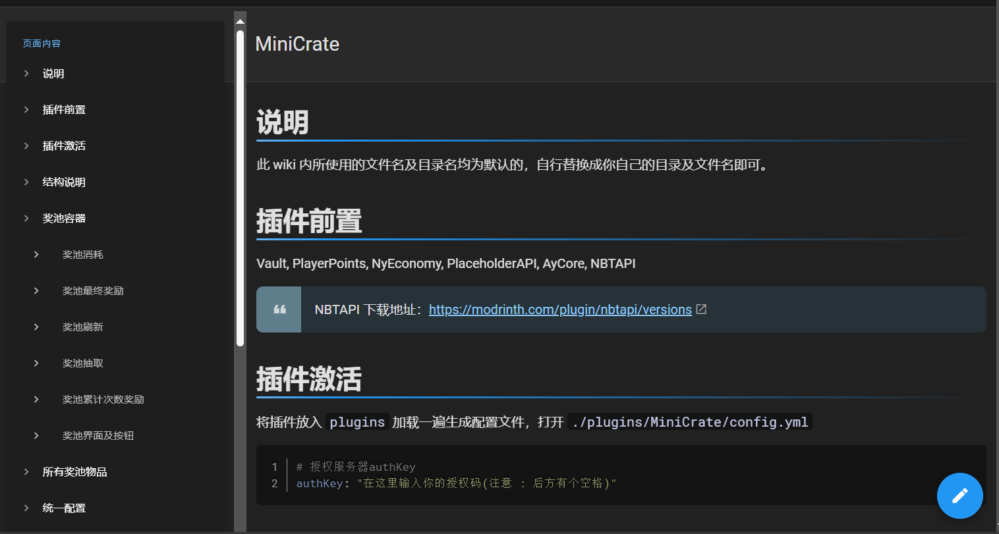Expand the 插件前置 chevron in sidebar
Screen dimensions: 999x534
pos(26,110)
